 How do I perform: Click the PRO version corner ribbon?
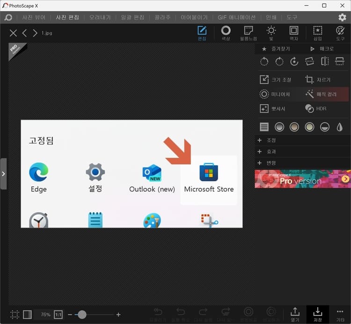(16, 50)
